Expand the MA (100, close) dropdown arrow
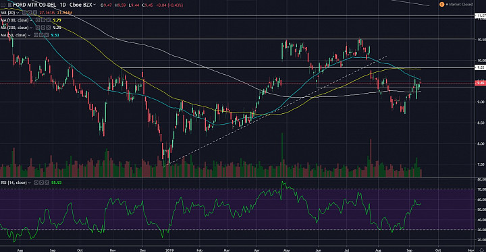 [x=31, y=20]
